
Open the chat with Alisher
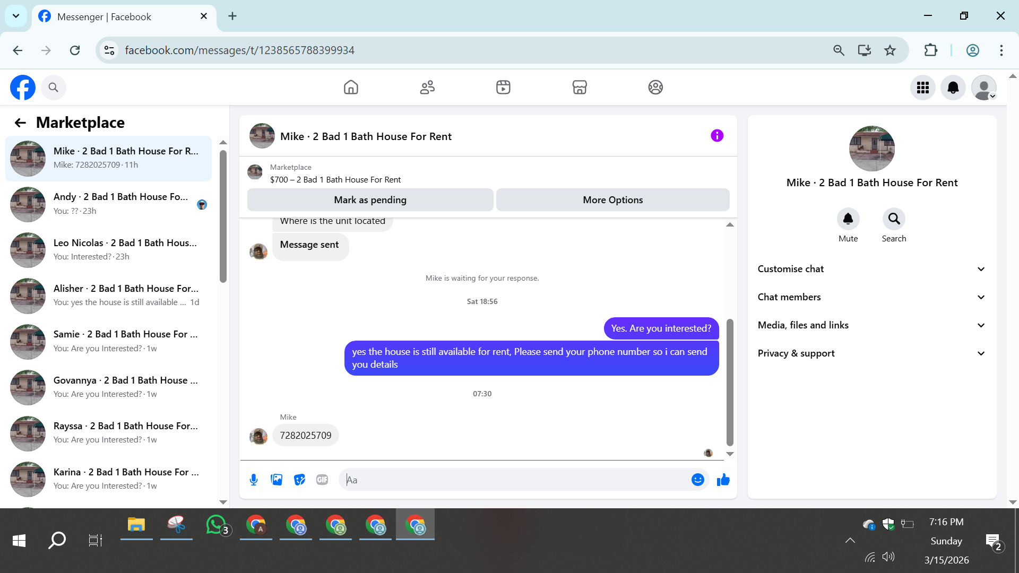[108, 296]
